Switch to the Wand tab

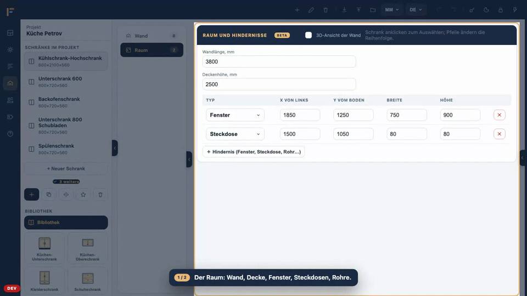(152, 36)
